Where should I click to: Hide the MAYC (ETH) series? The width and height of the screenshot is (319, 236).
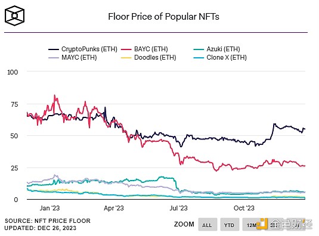tap(72, 58)
